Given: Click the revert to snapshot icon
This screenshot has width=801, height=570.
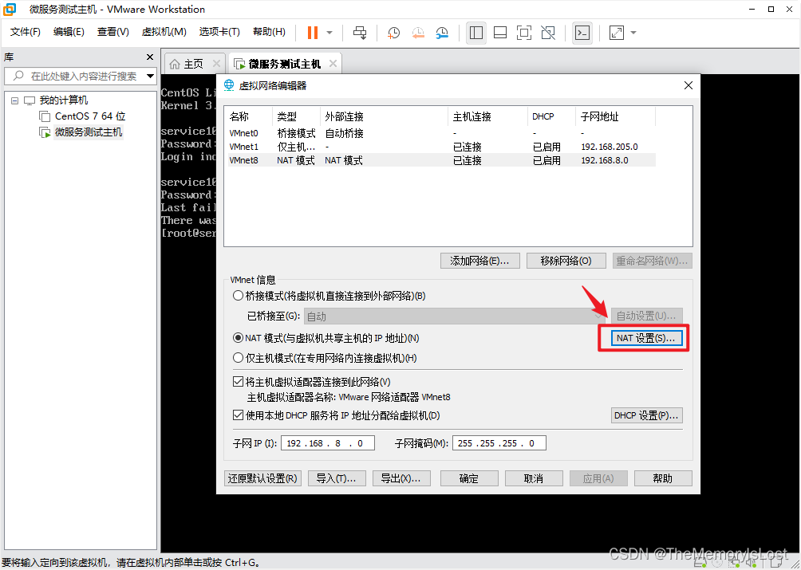Looking at the screenshot, I should point(418,33).
